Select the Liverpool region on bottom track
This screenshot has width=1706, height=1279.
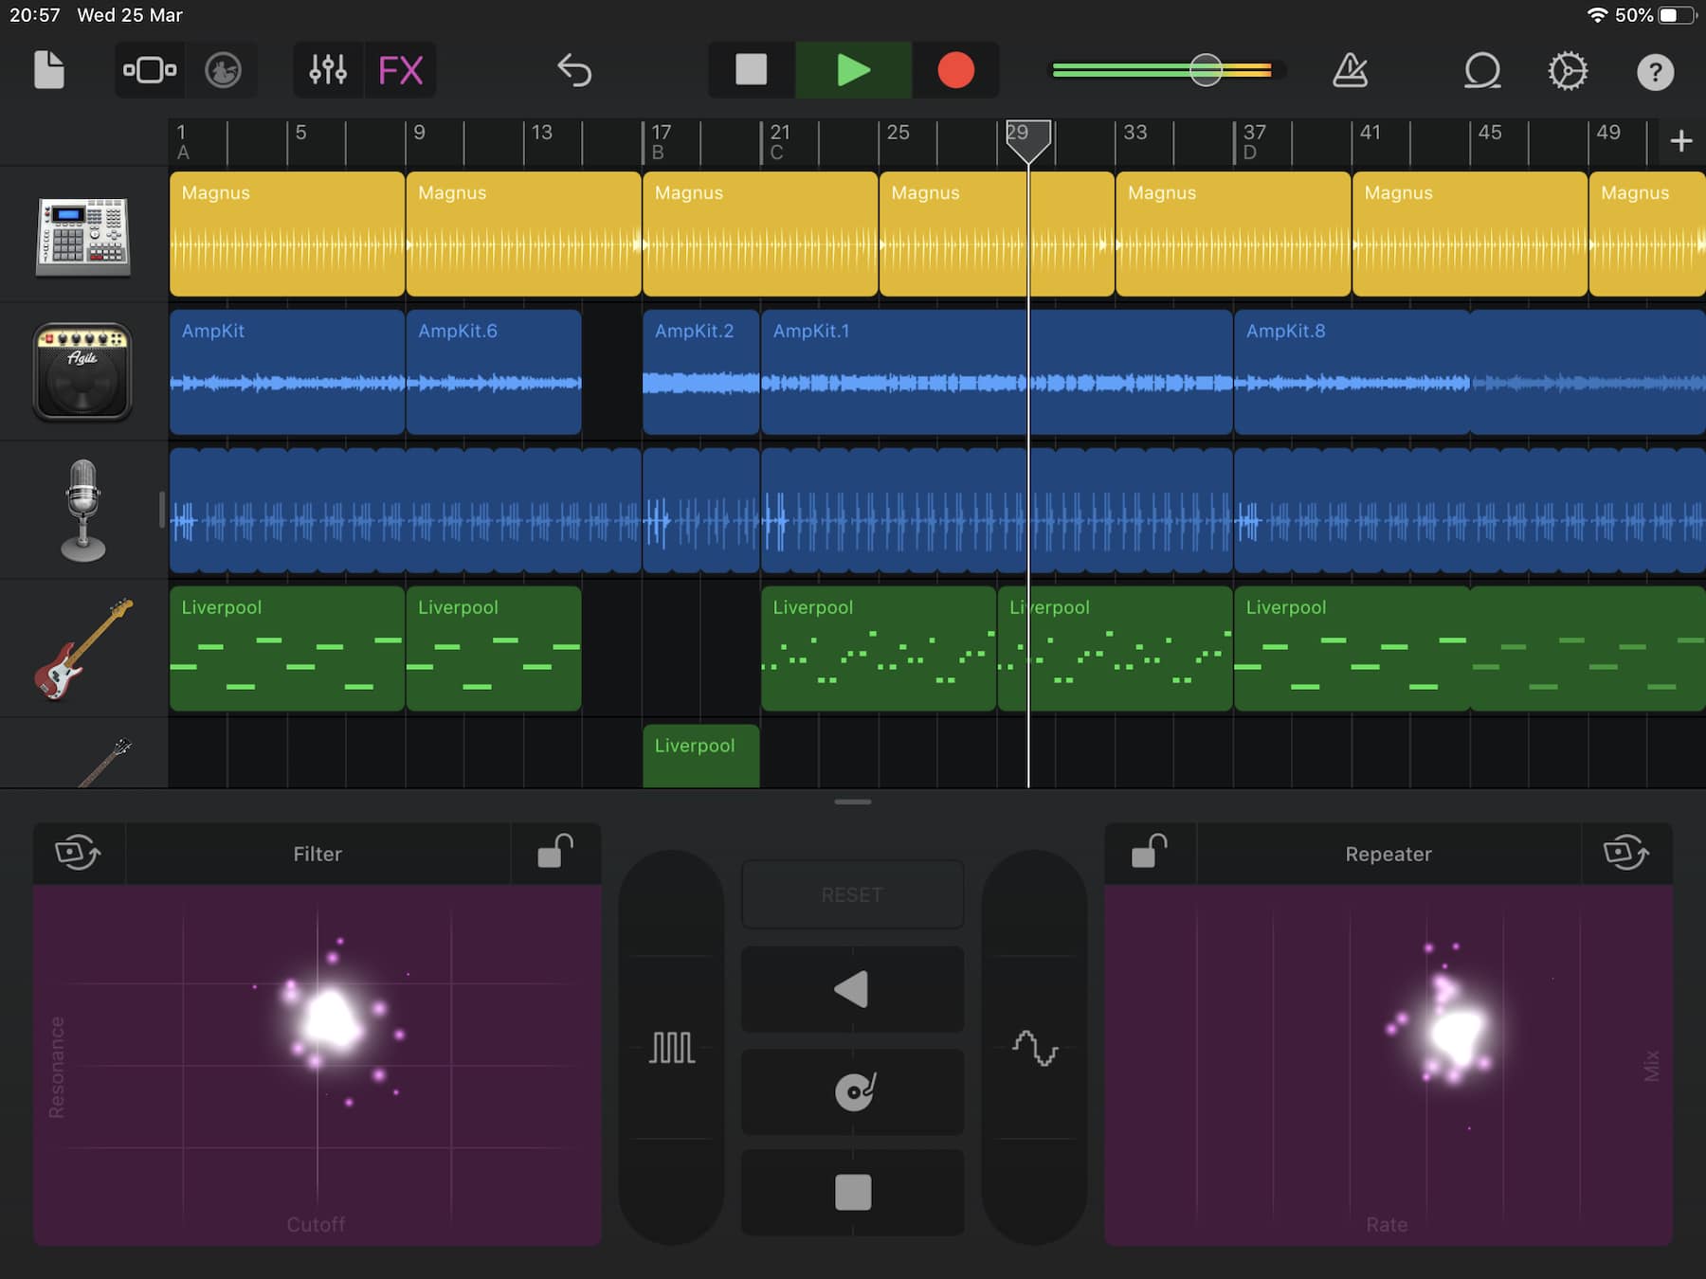click(701, 756)
